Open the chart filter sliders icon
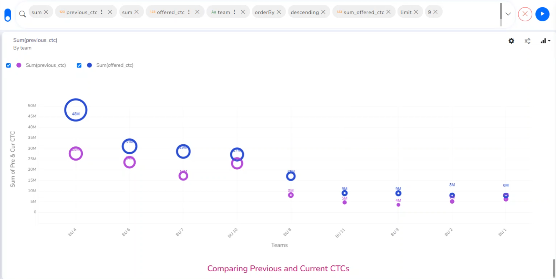The height and width of the screenshot is (279, 556). (x=527, y=41)
